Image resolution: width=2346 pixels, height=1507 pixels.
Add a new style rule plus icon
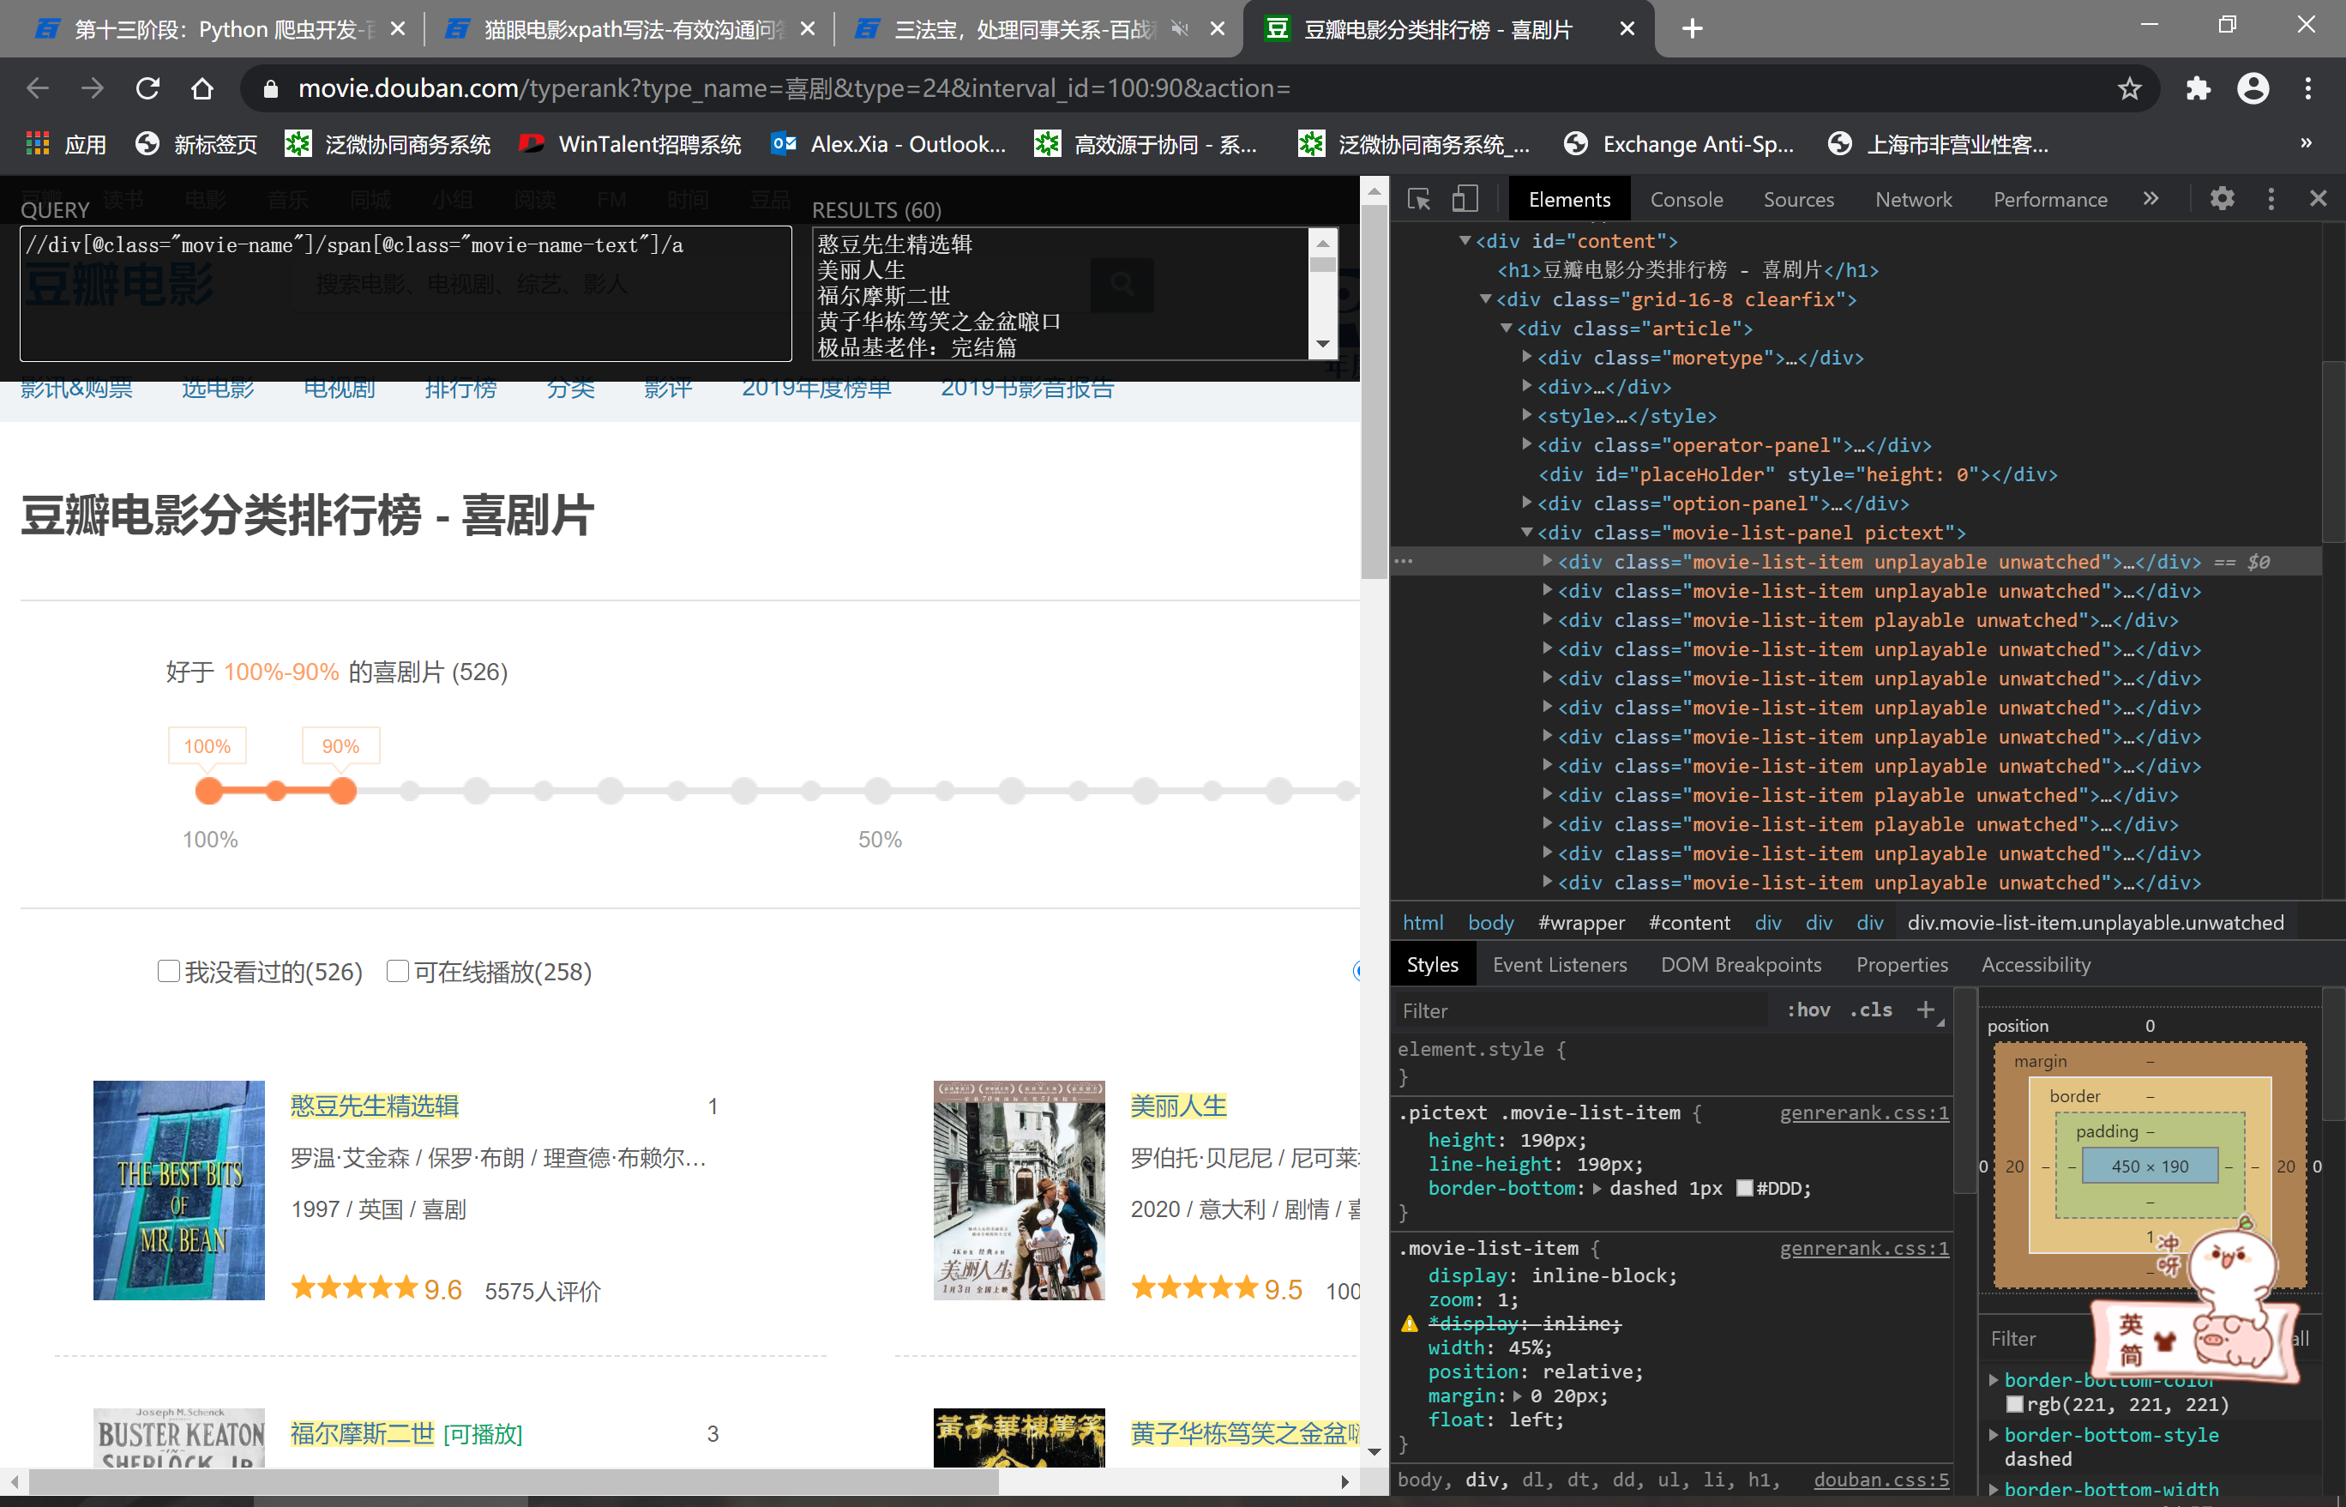click(x=1924, y=1009)
